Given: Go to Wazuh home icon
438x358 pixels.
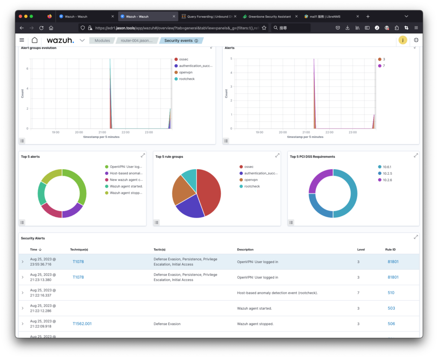Looking at the screenshot, I should click(35, 40).
